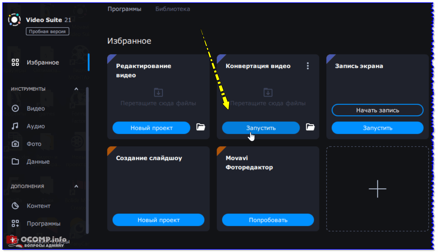Click Новый проект in Создание слайдшоу

coord(158,220)
